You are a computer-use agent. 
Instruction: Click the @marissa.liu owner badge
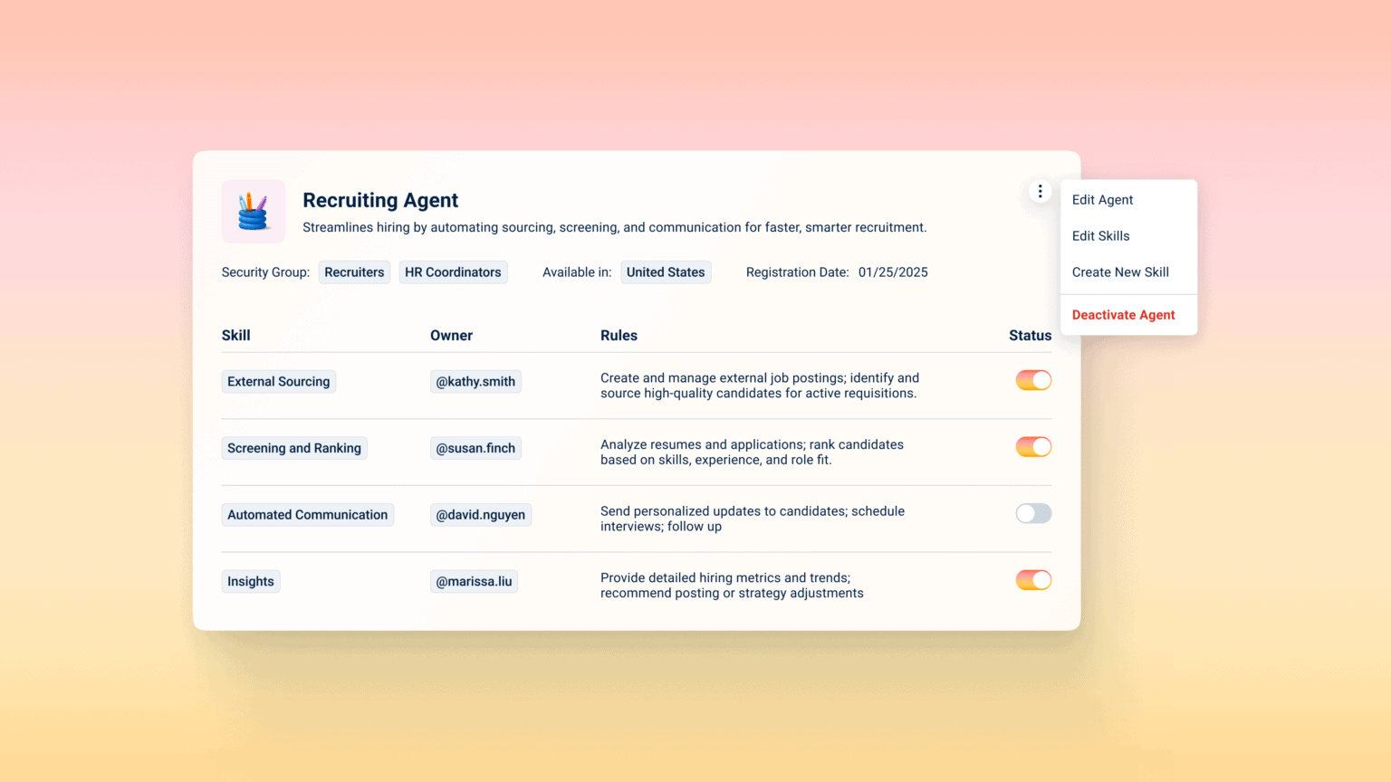pyautogui.click(x=474, y=580)
